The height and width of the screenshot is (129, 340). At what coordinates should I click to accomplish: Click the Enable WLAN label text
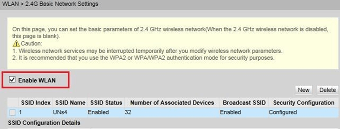coord(37,80)
